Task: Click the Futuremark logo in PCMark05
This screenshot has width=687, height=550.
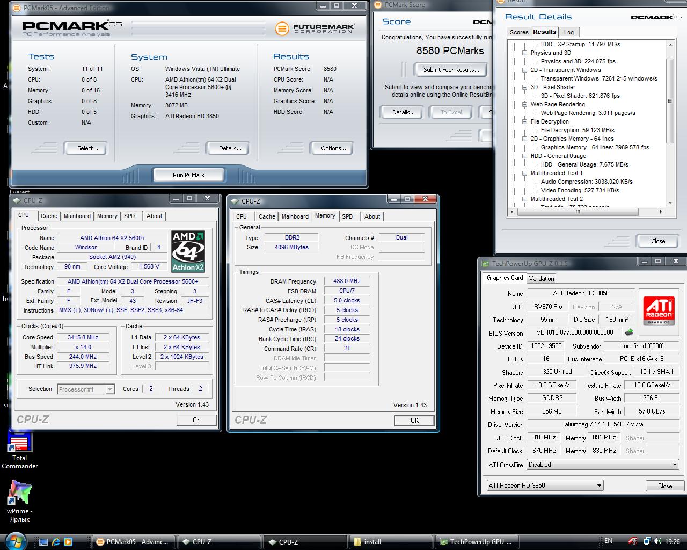Action: 314,28
